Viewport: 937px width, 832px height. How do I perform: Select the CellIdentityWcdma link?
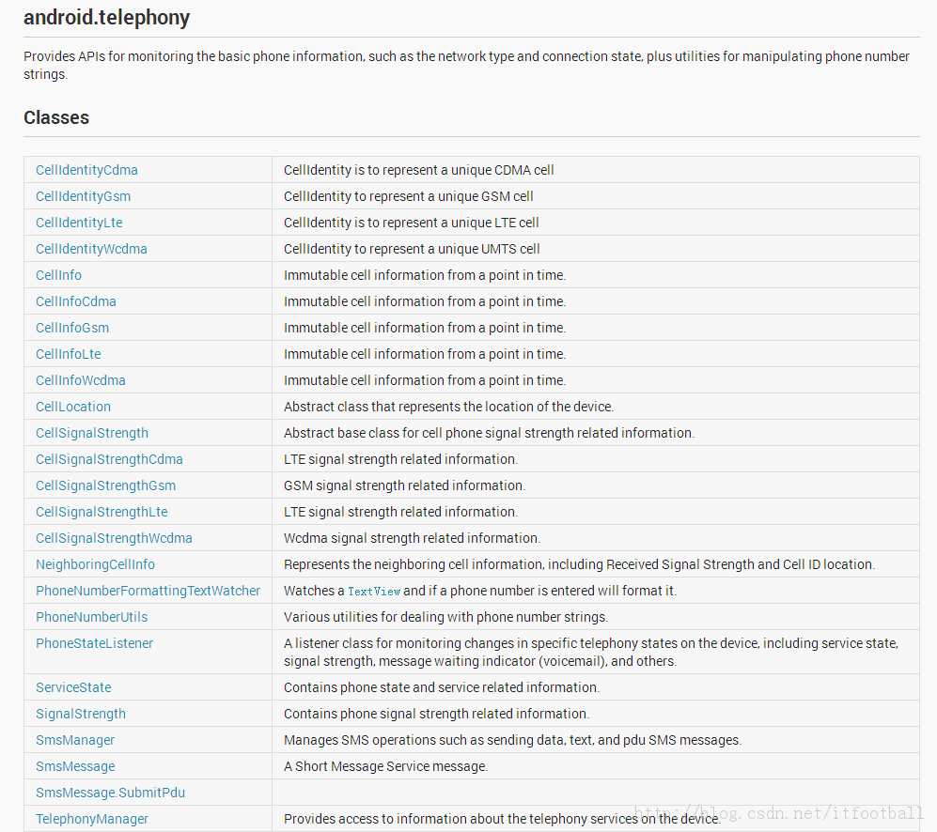91,249
